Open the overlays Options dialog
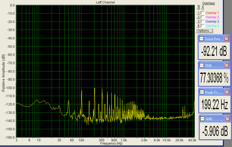 pos(204,31)
